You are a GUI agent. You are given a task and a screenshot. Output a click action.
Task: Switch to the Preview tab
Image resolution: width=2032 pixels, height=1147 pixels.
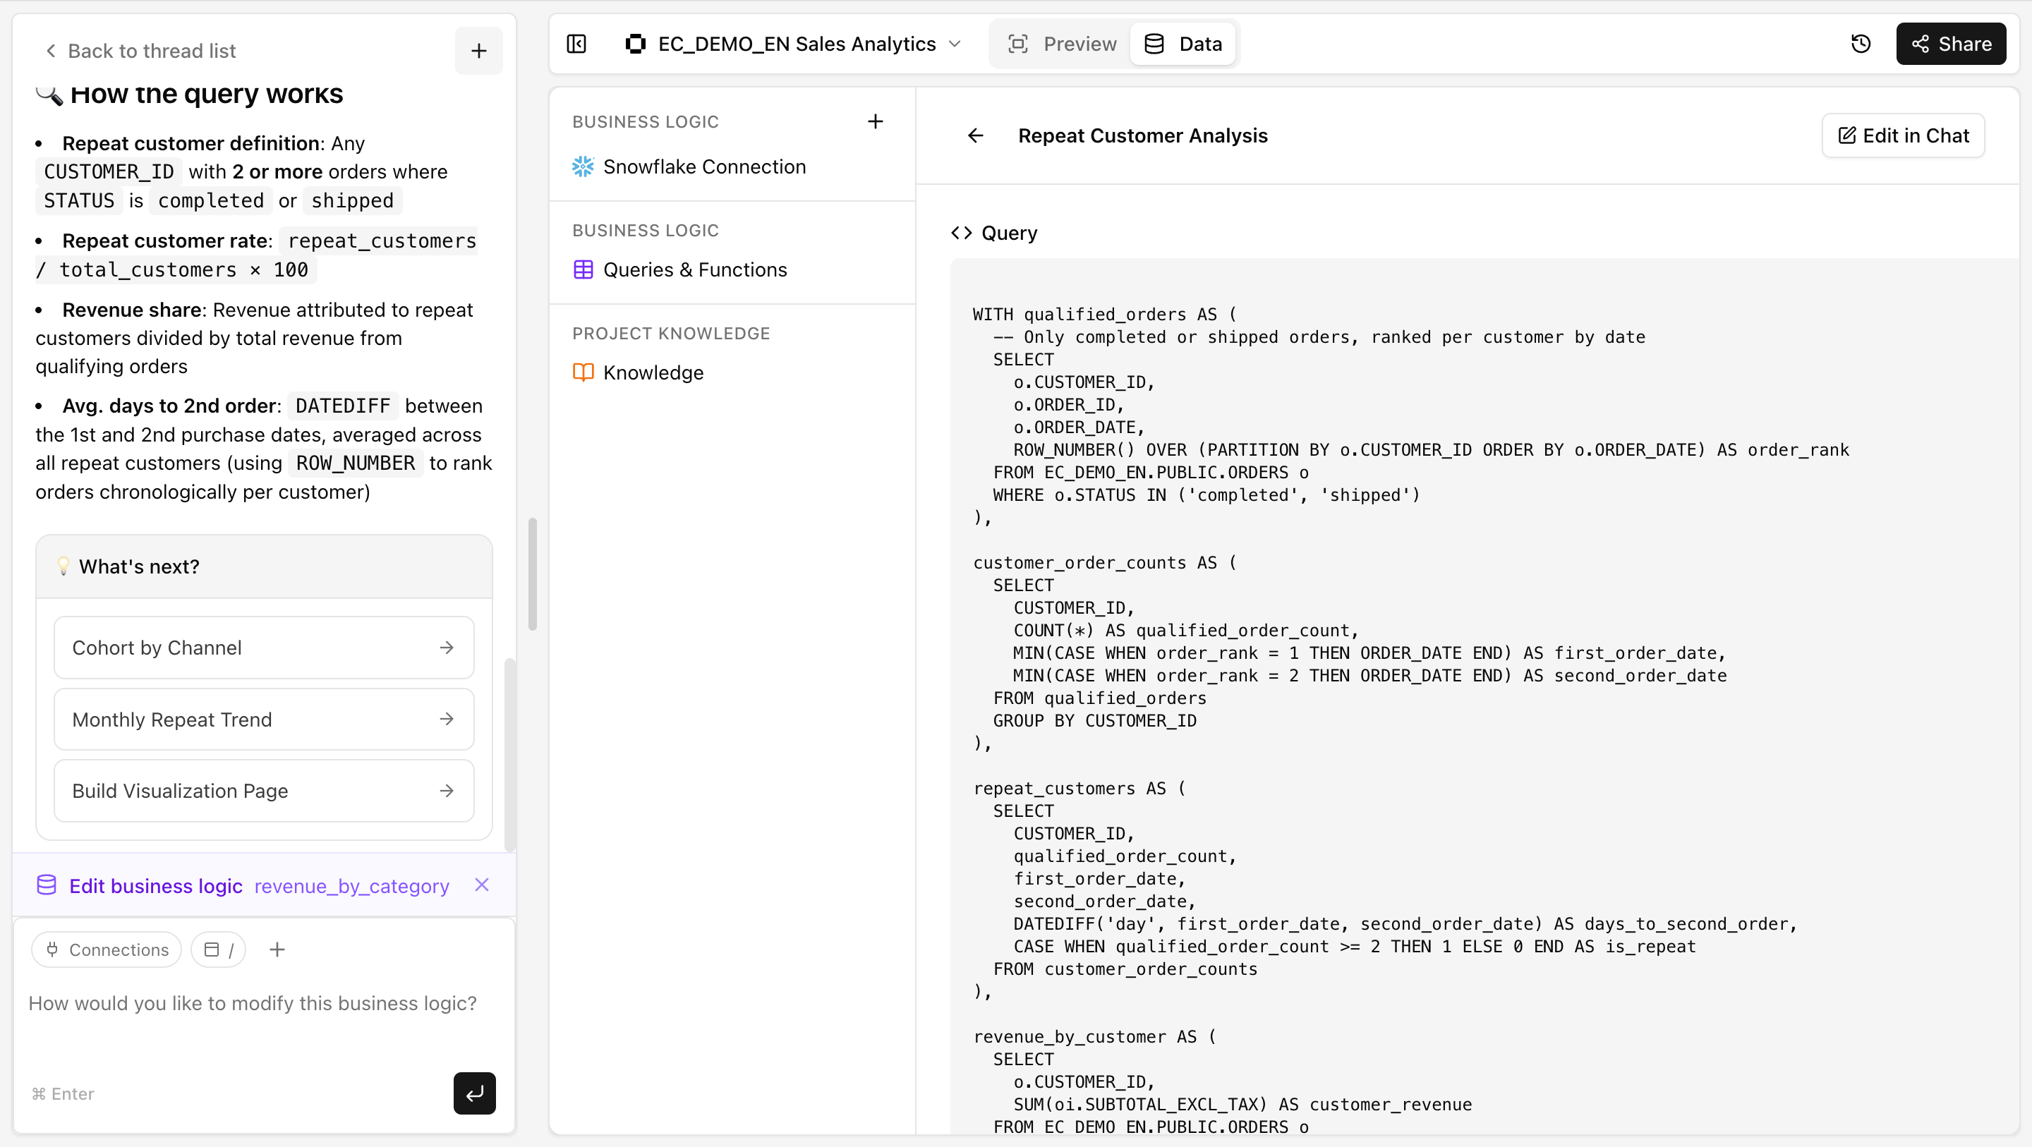tap(1063, 44)
